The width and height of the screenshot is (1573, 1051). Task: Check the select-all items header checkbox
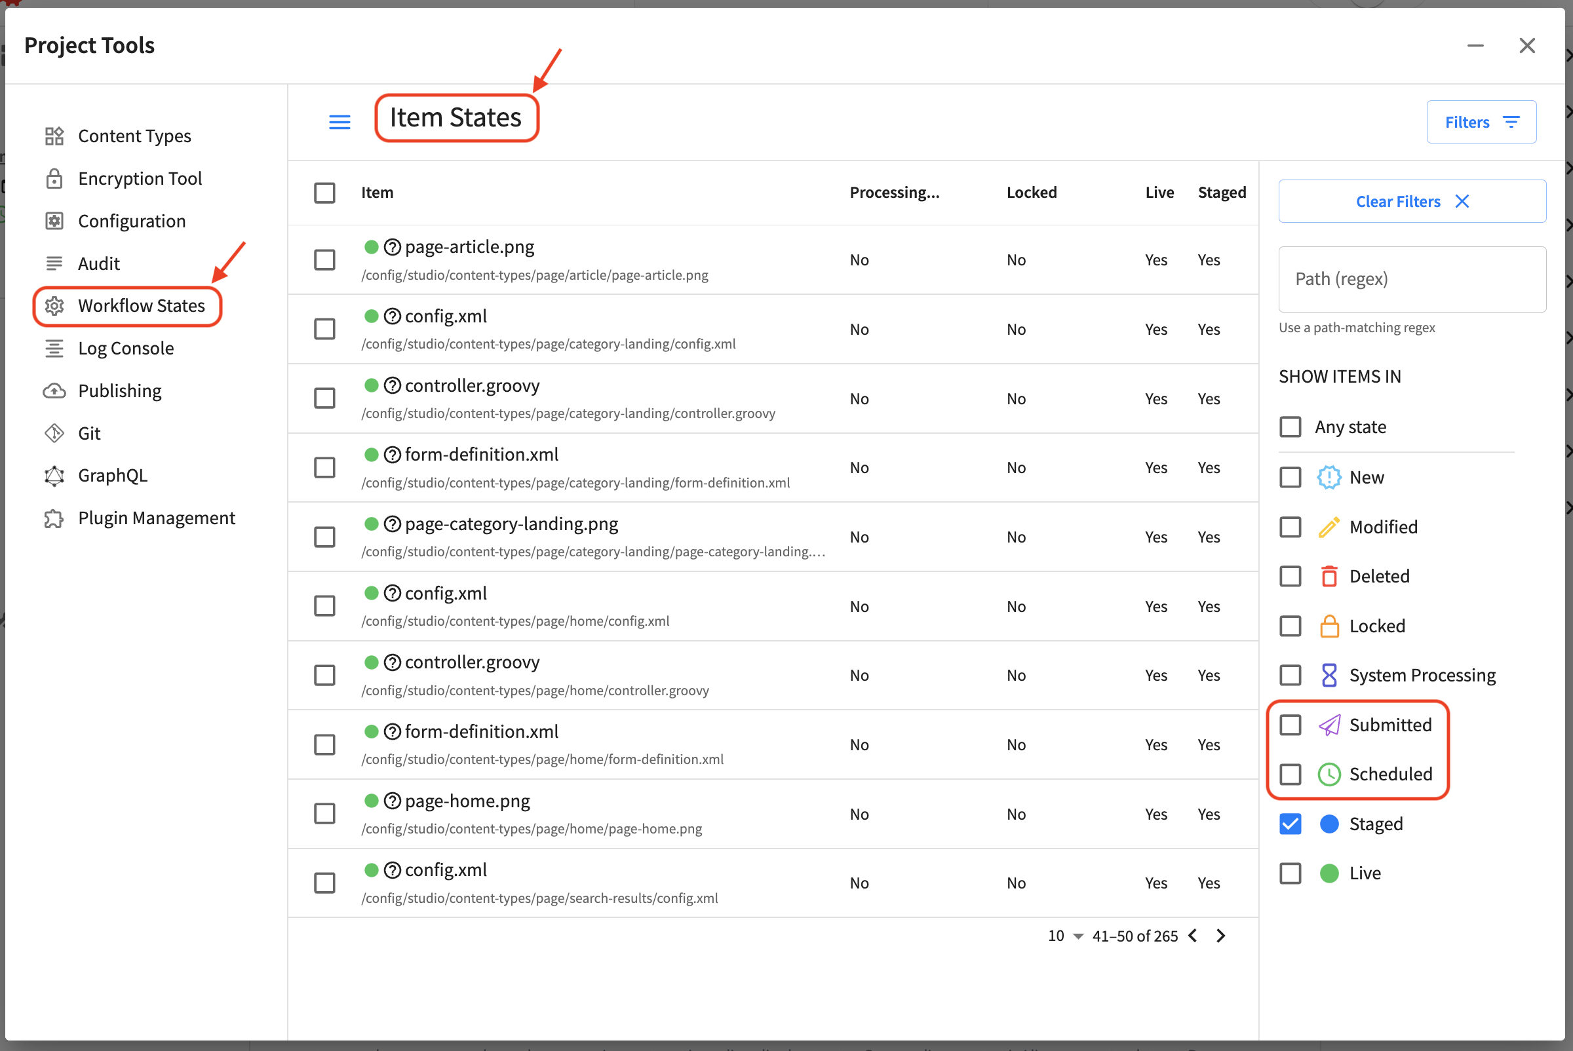(324, 193)
